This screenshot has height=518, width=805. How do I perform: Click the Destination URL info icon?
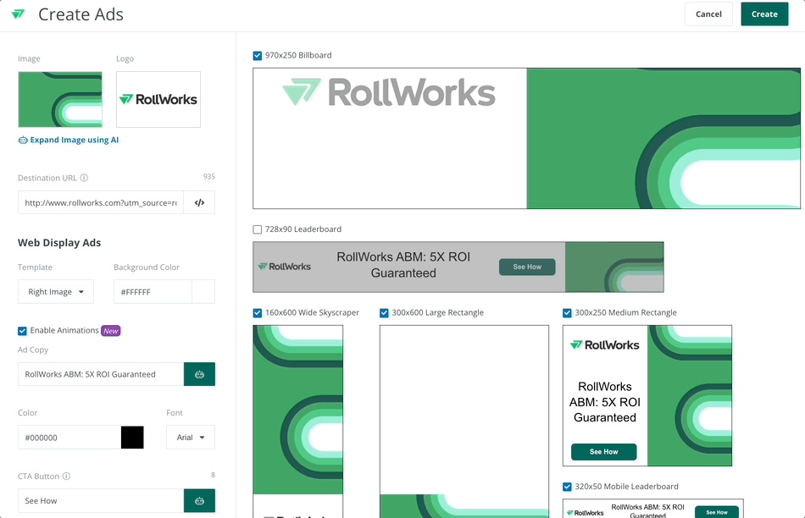(x=84, y=178)
